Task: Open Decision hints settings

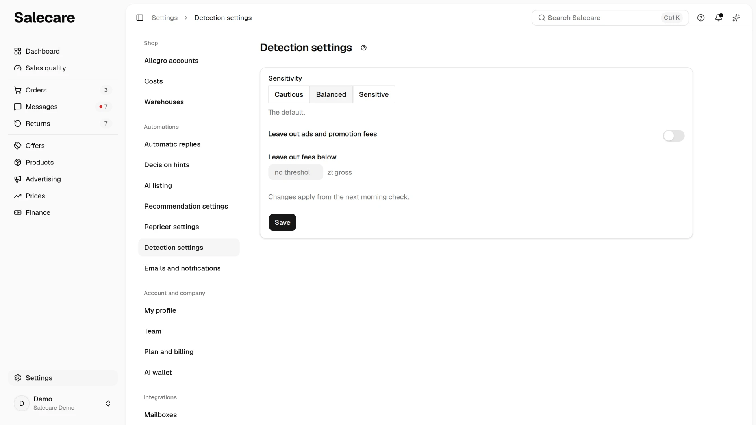Action: coord(189,165)
